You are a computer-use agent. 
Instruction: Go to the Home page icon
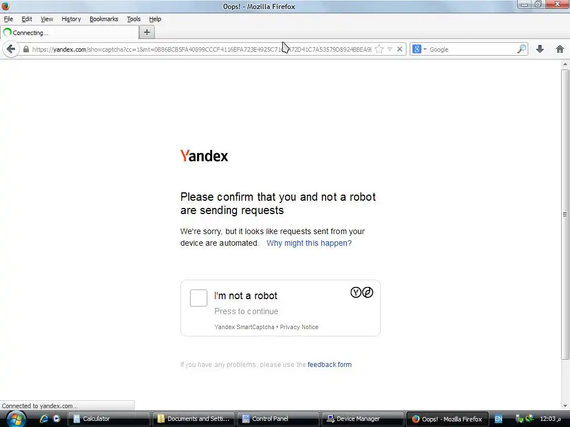click(560, 49)
